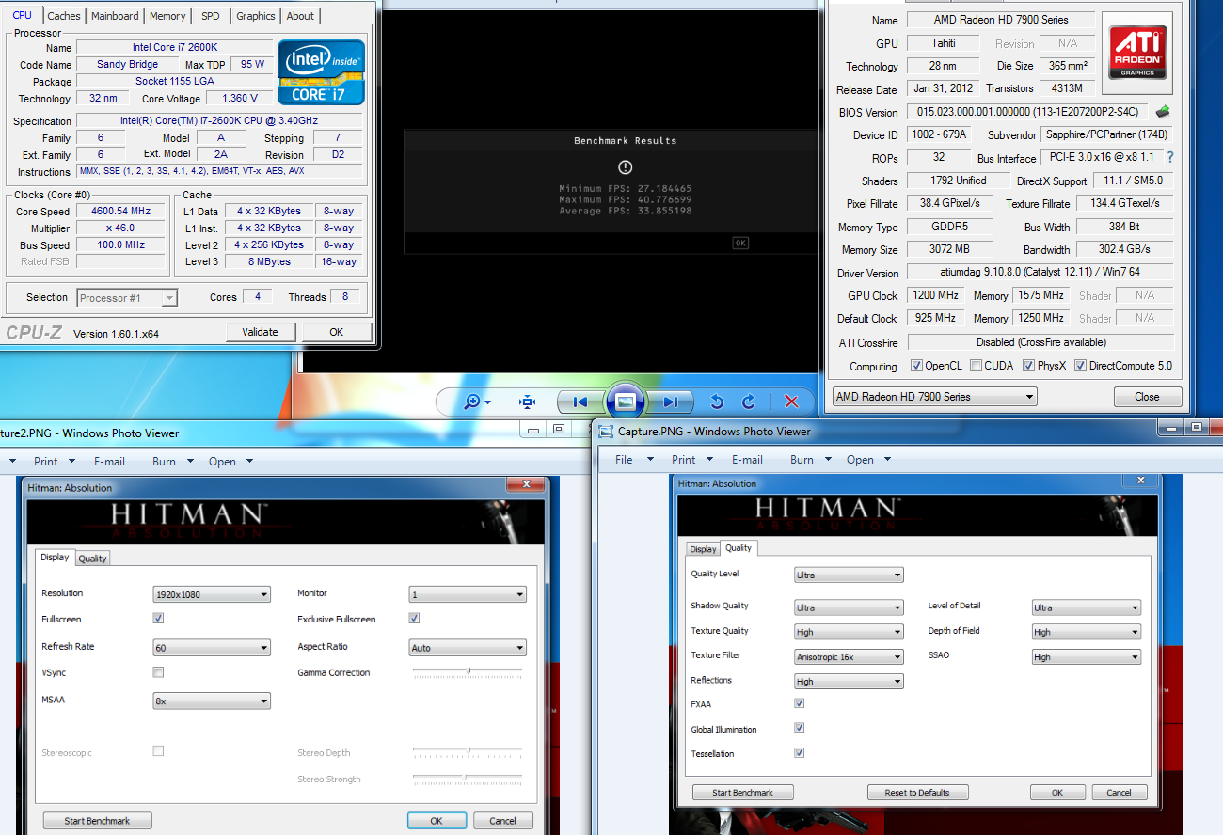Open the Print menu in Capture.PNG viewer

[691, 460]
